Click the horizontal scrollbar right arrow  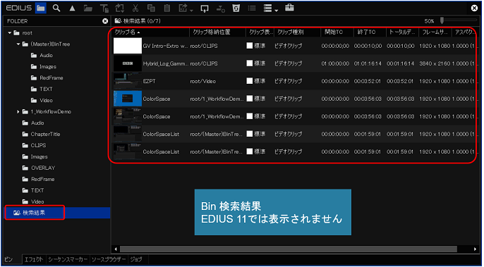[x=475, y=249]
